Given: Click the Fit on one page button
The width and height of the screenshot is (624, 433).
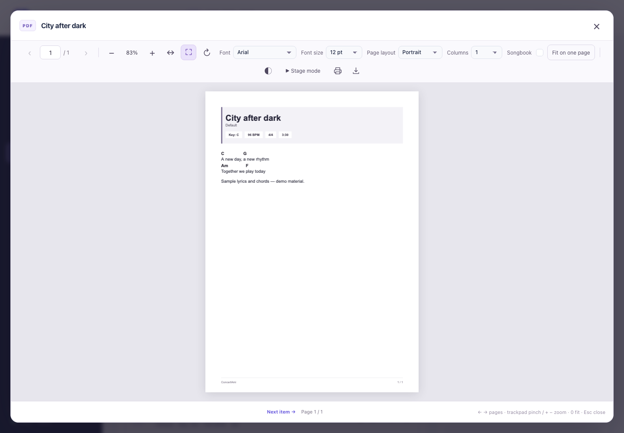Looking at the screenshot, I should (571, 52).
